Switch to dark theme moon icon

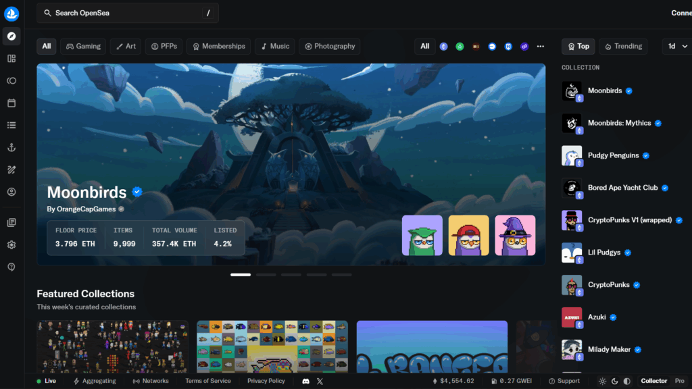[x=614, y=381]
